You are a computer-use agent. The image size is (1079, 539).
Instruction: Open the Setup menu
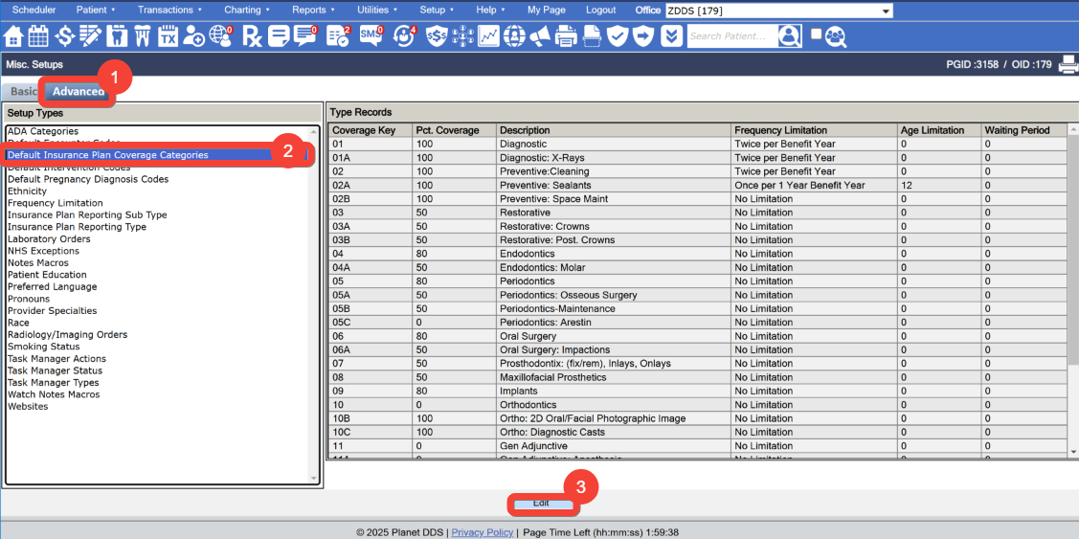click(x=437, y=11)
